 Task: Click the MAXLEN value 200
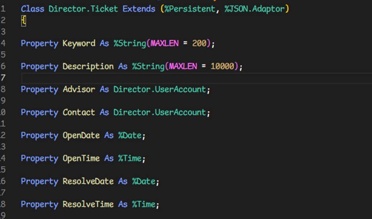tap(199, 43)
